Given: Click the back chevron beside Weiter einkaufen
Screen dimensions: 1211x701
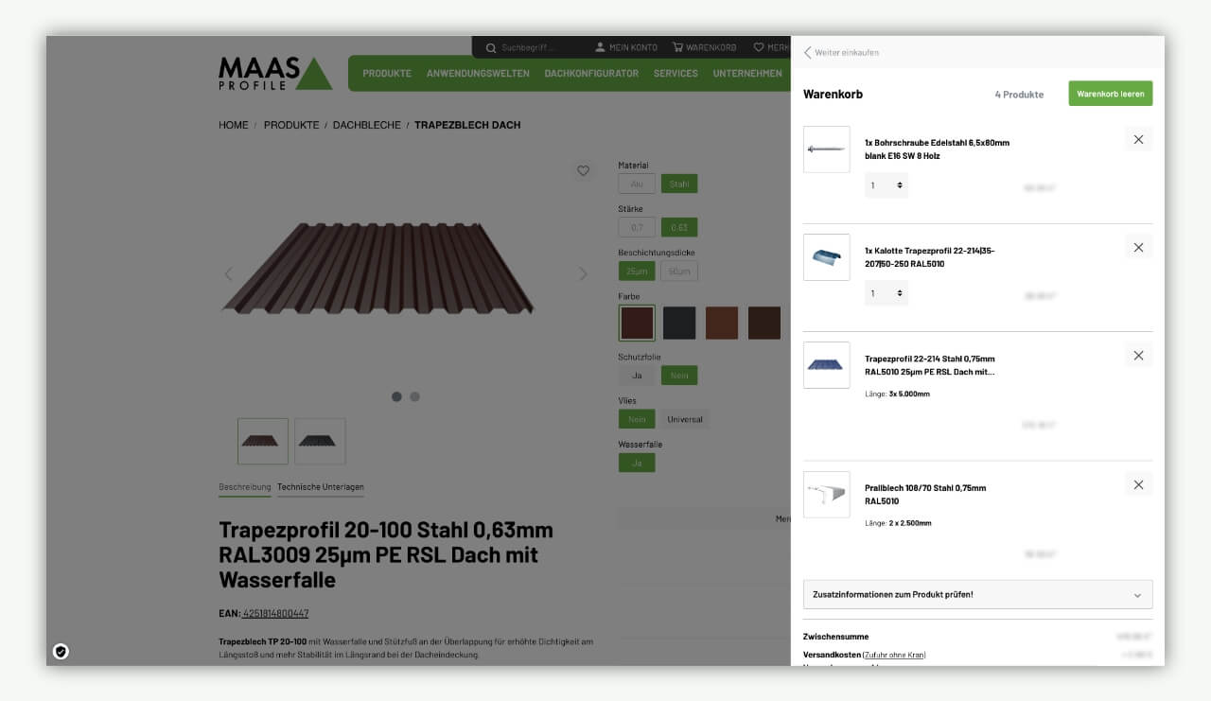Looking at the screenshot, I should tap(807, 52).
